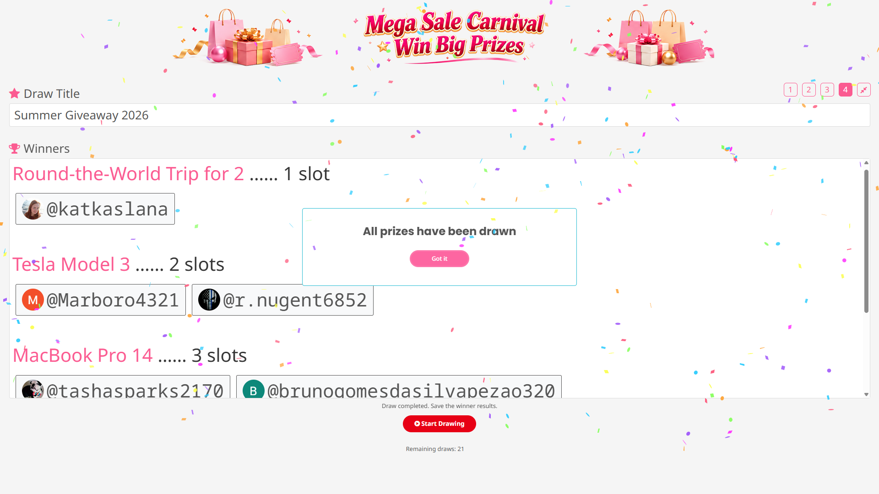Screen dimensions: 879x494
Task: Click the green B avatar of @brunogomesdasilvapezao320
Action: pyautogui.click(x=254, y=389)
